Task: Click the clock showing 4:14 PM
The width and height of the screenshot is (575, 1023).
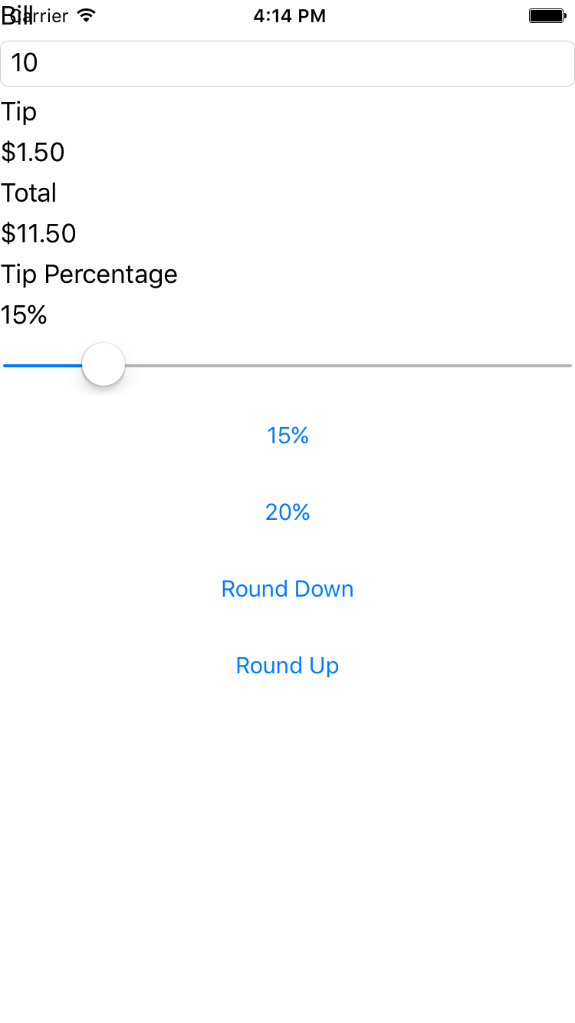Action: 290,15
